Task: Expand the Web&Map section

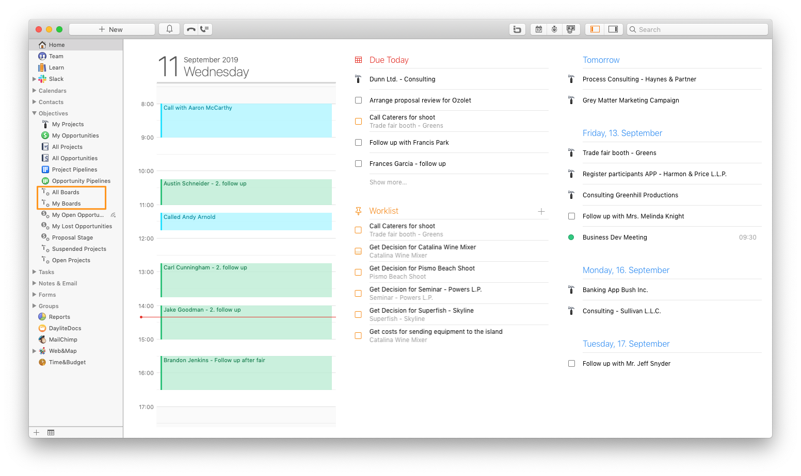Action: pyautogui.click(x=34, y=351)
